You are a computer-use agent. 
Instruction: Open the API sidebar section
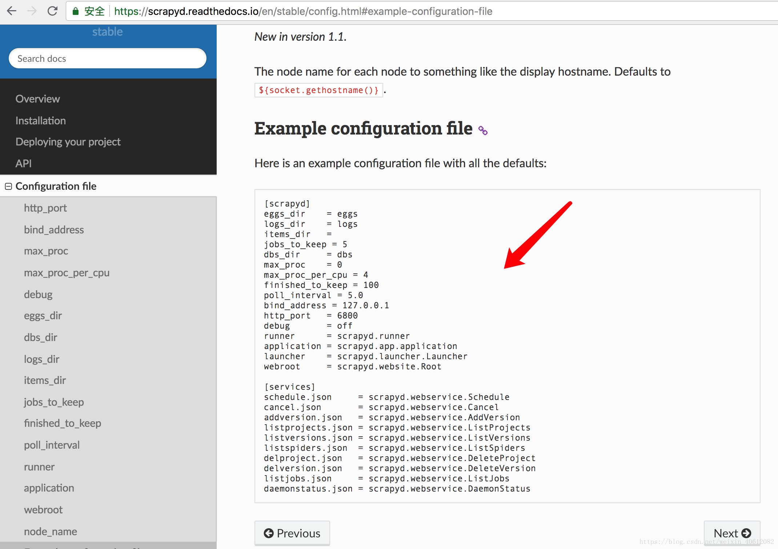click(24, 164)
